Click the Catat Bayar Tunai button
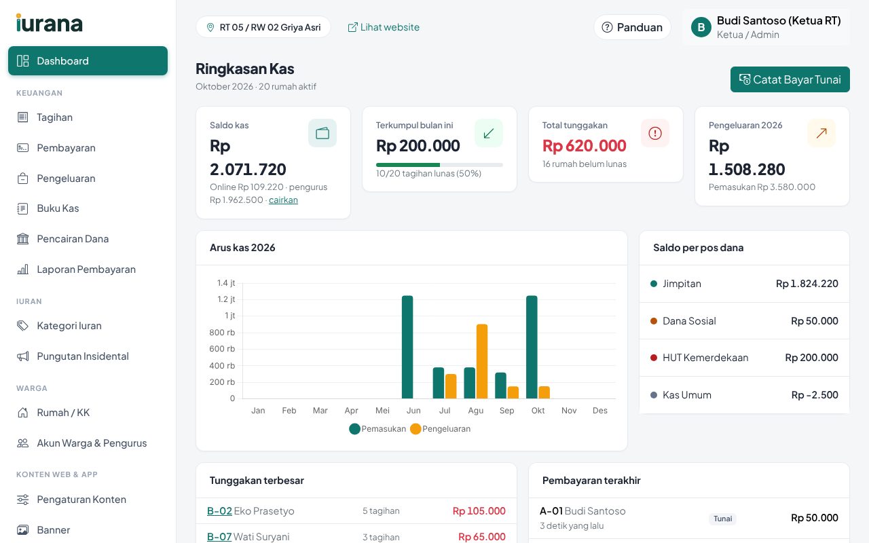The width and height of the screenshot is (869, 543). tap(790, 79)
